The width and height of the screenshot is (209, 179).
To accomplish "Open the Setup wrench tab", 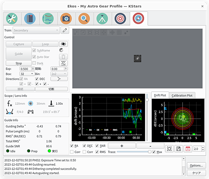I will pos(12,18).
